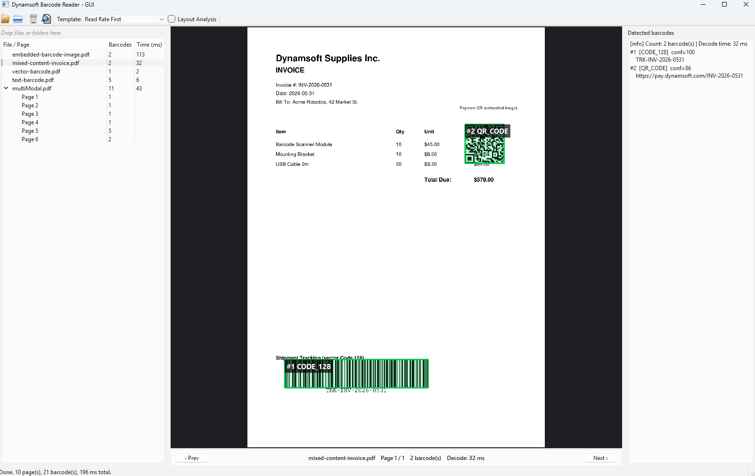Select text-barcode.pdf in the file list
The height and width of the screenshot is (476, 755).
tap(33, 80)
